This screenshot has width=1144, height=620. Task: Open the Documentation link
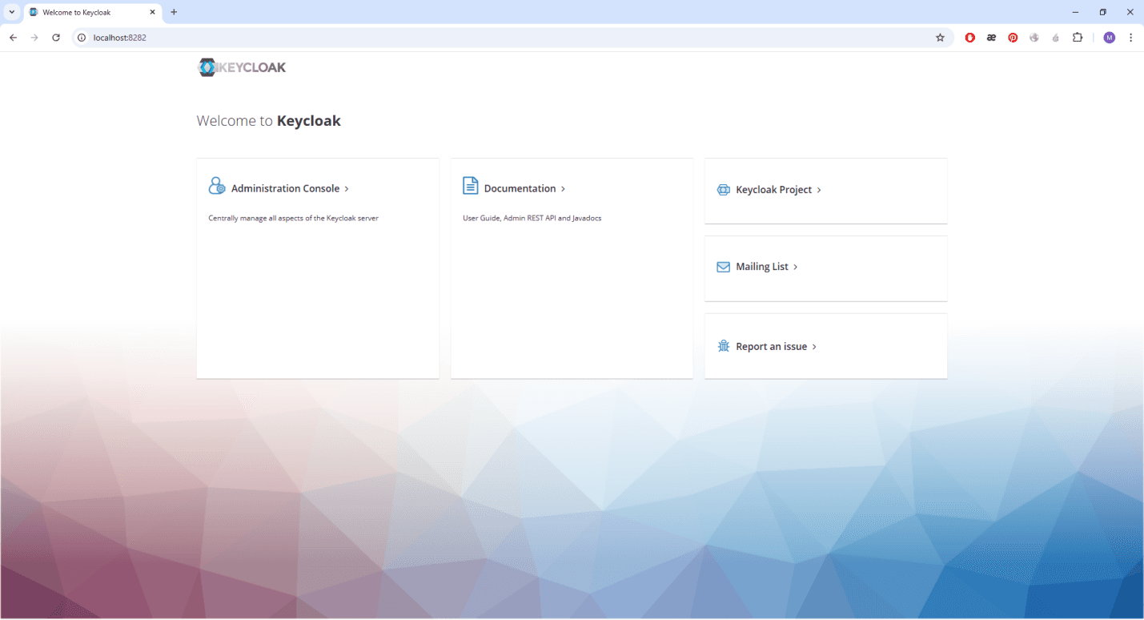click(520, 189)
